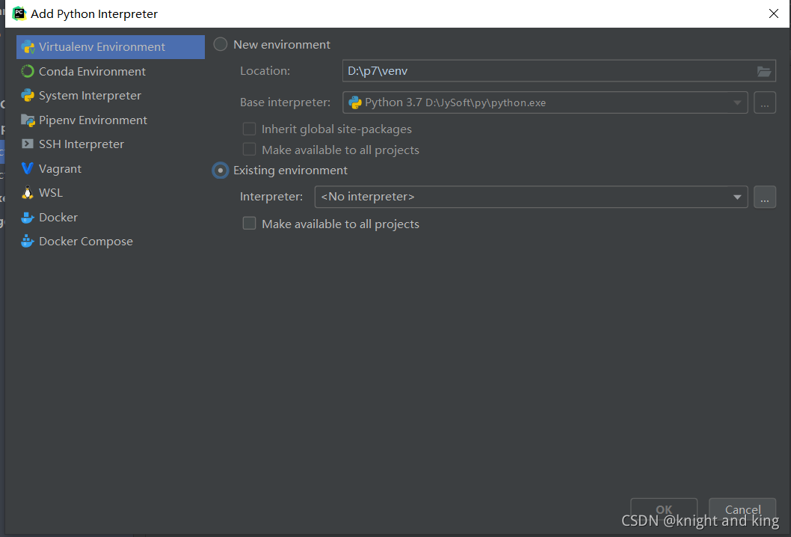Click the Location field D:\p7\venv
791x537 pixels.
coord(559,71)
